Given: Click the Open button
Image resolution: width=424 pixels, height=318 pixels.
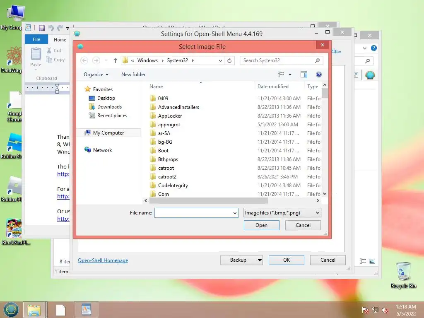Looking at the screenshot, I should pyautogui.click(x=262, y=225).
